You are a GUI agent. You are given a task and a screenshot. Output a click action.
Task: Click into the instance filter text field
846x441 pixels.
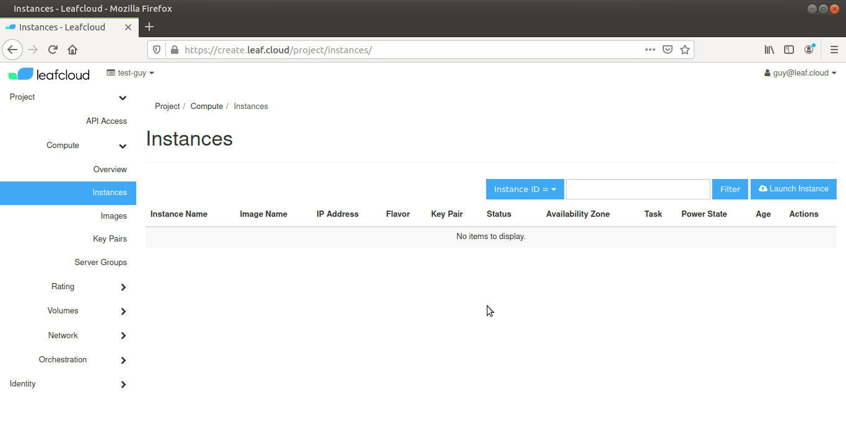coord(638,189)
